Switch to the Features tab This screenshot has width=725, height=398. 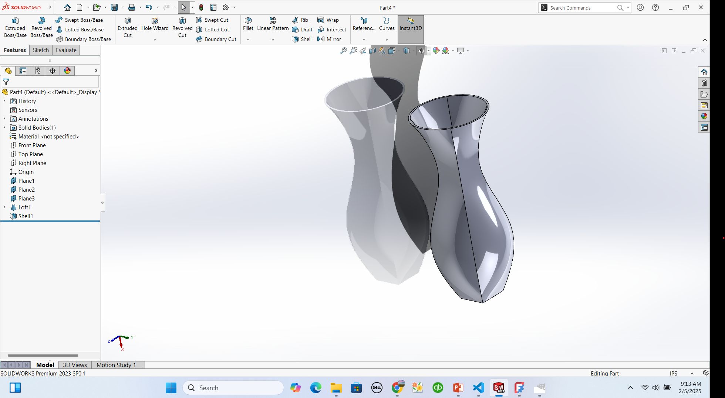coord(15,50)
